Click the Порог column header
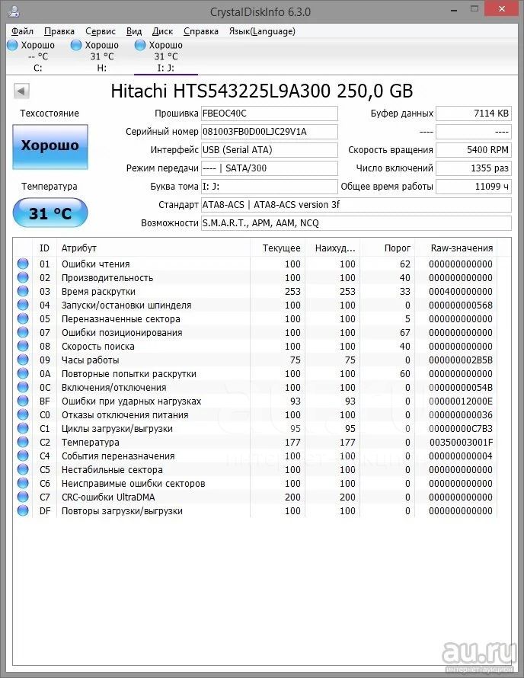524x678 pixels. coord(388,248)
